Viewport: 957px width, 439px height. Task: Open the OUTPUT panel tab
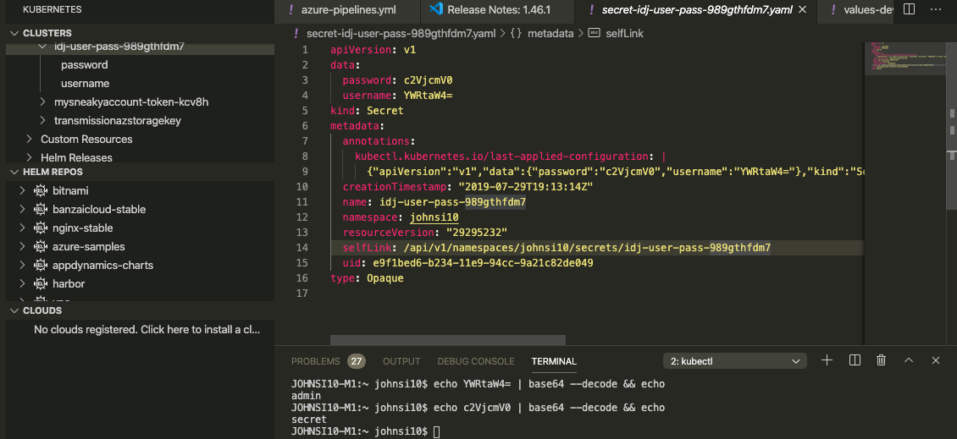pos(401,361)
